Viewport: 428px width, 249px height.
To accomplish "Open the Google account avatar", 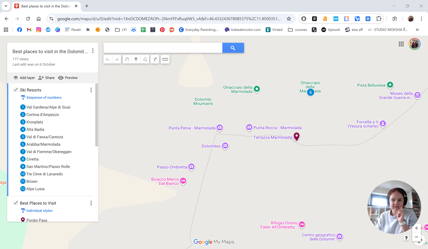I will coord(415,44).
